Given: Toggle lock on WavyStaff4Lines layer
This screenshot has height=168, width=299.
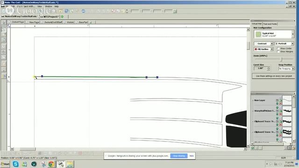Looking at the screenshot, I should pos(280,111).
